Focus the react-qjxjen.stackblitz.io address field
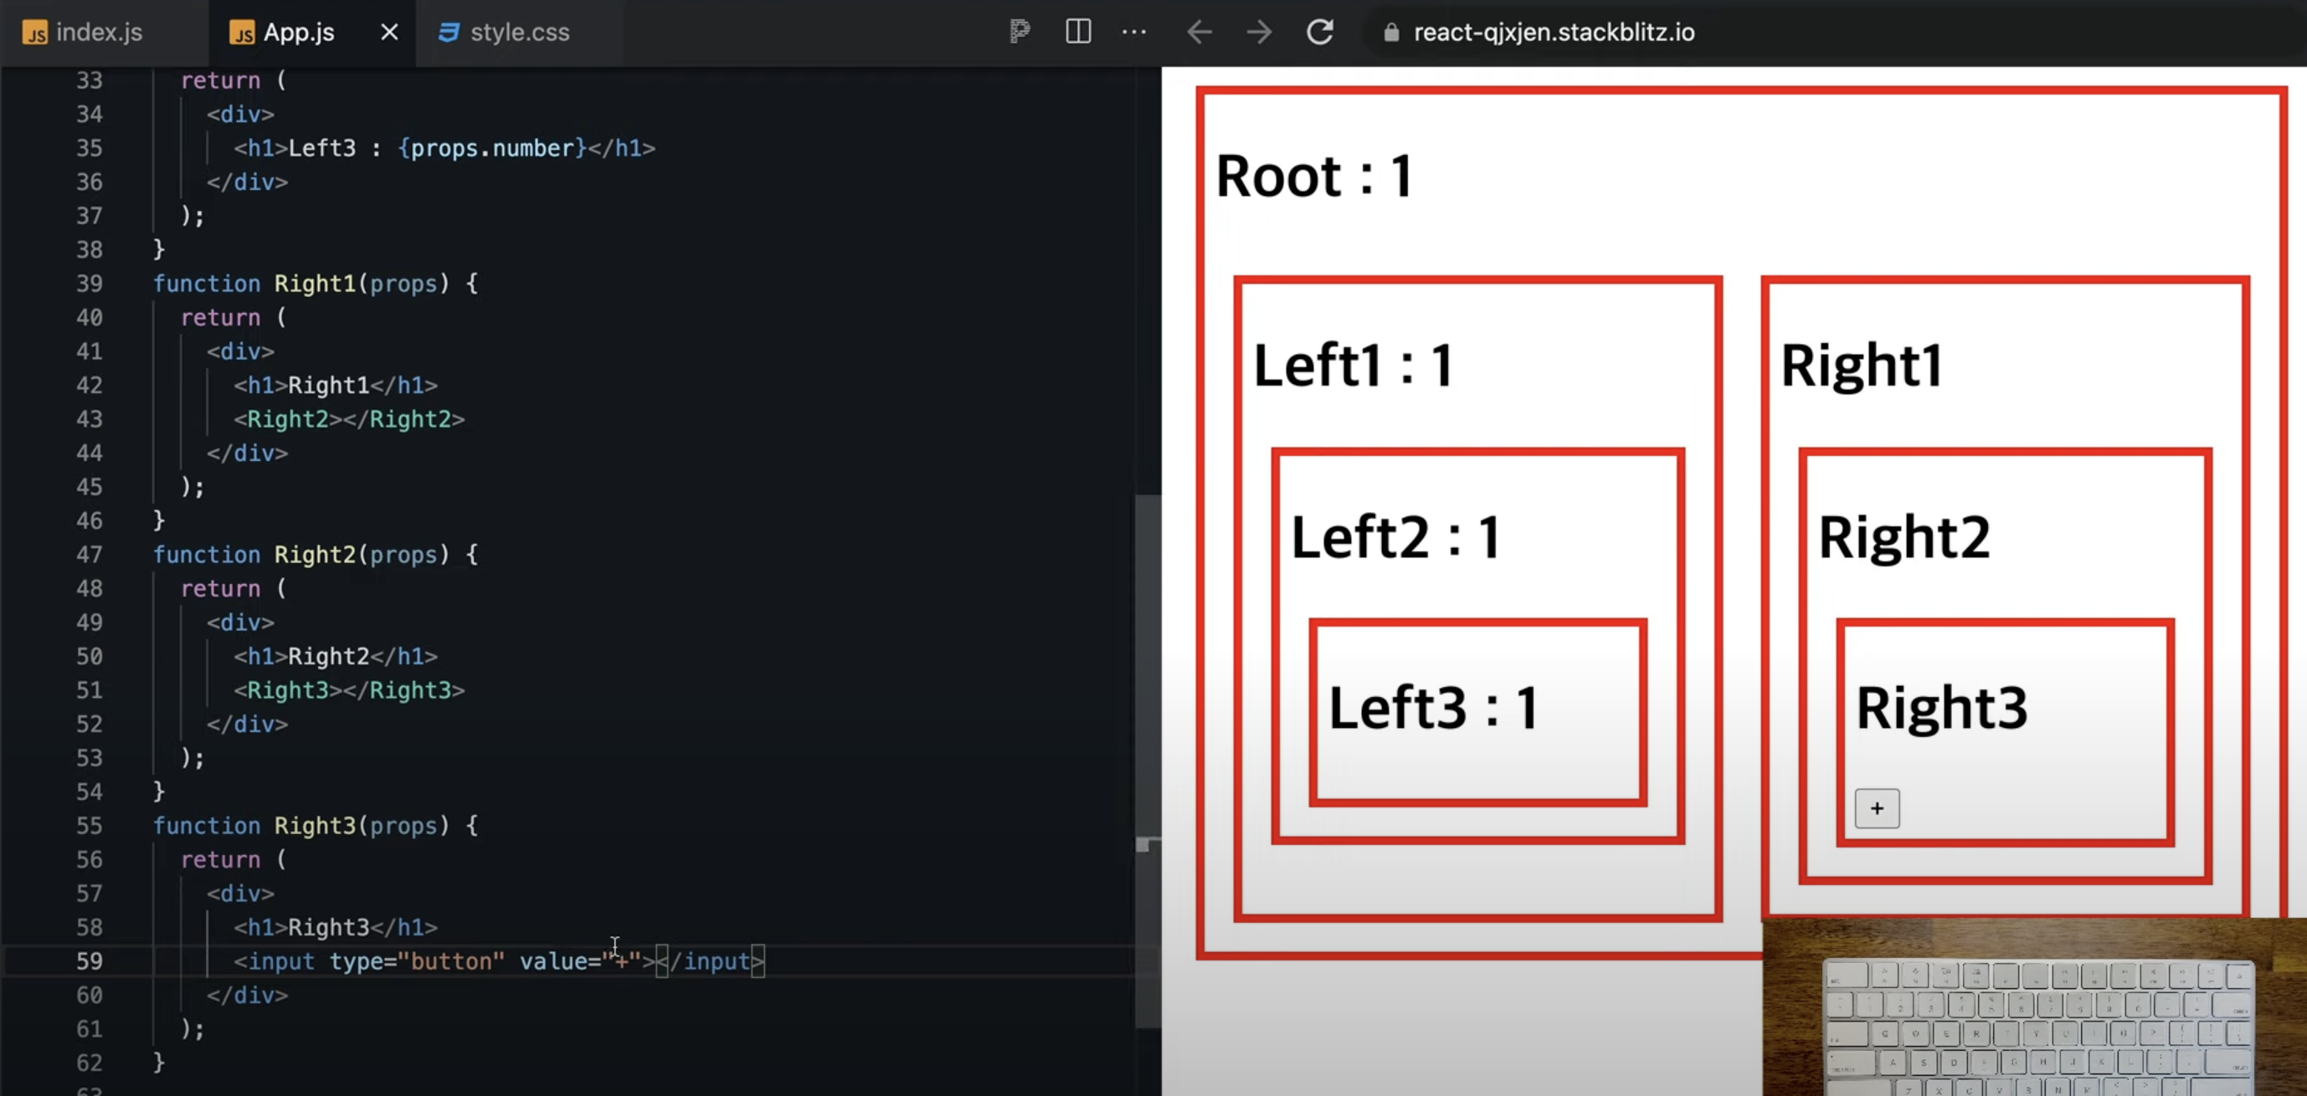The image size is (2307, 1096). pyautogui.click(x=1553, y=33)
